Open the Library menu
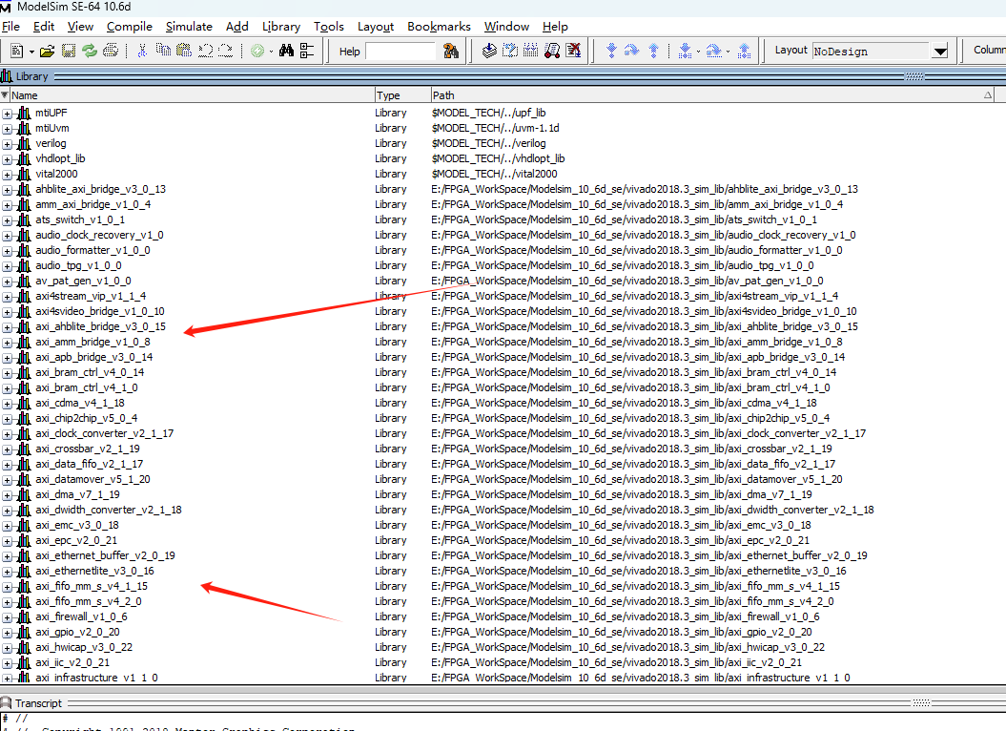The image size is (1006, 731). [x=281, y=27]
